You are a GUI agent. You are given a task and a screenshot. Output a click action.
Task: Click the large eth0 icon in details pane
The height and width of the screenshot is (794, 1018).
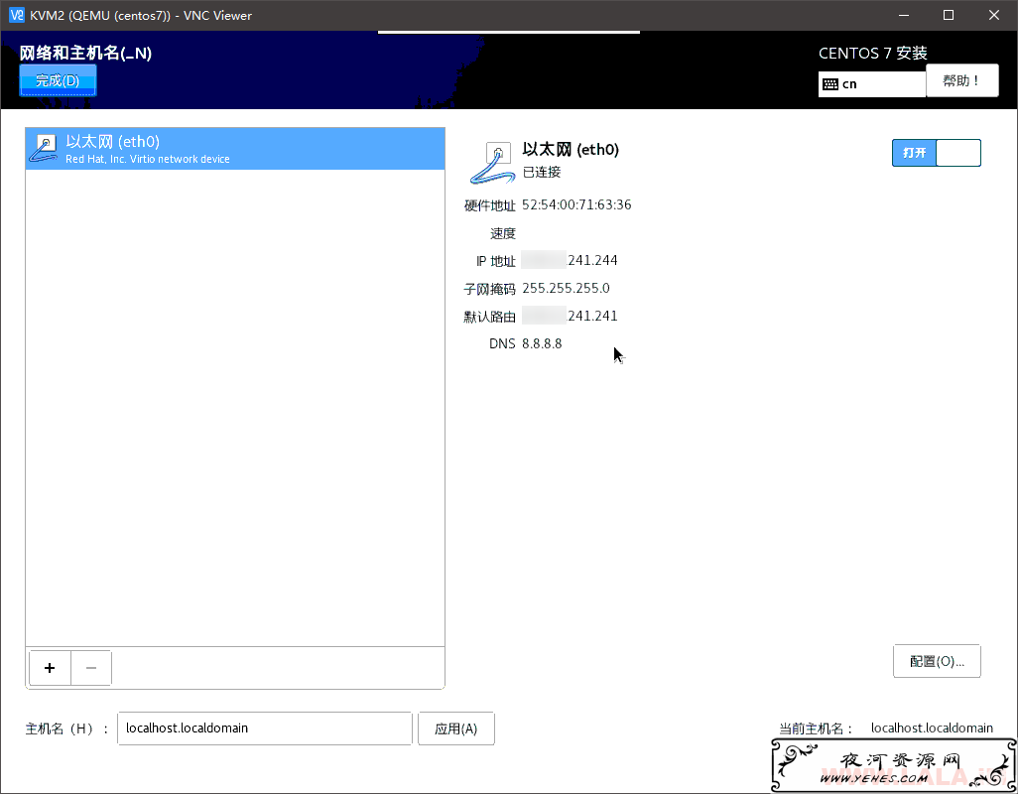pos(491,163)
